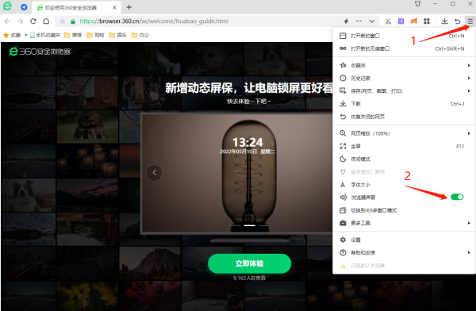Open the 手机收藏夹 bookmark
Screen dimensions: 476x311
pos(45,35)
